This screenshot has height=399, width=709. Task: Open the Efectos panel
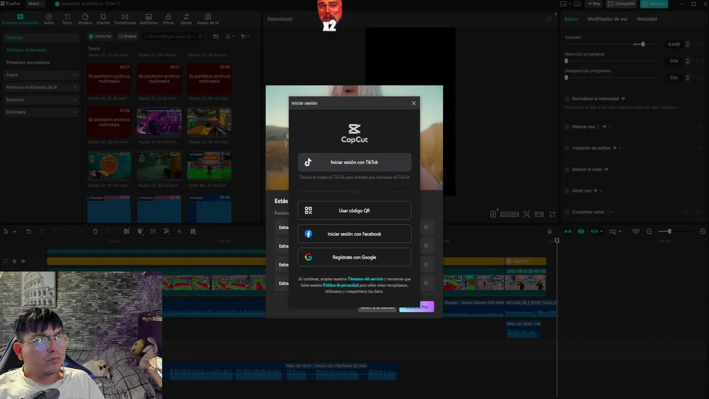[103, 19]
